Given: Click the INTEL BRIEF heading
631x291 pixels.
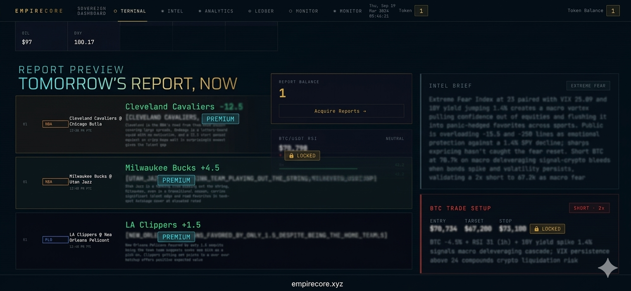Looking at the screenshot, I should (450, 86).
